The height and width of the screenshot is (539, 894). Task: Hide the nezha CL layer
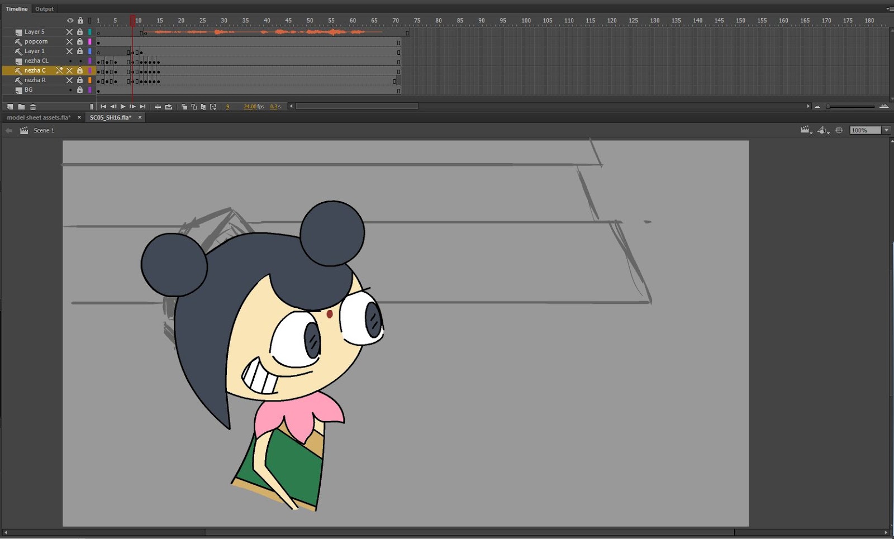[x=70, y=61]
